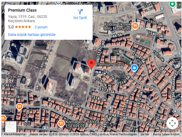Open Daha büyük haritayı görüntüle link
The image size is (182, 137).
[32, 34]
